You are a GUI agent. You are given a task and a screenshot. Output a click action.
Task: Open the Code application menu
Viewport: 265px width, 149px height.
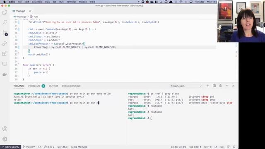[x=12, y=2]
